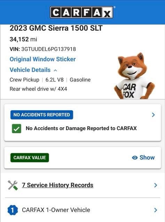
Task: Select the CARFAX 1-Owner Vehicle row
Action: [82, 210]
